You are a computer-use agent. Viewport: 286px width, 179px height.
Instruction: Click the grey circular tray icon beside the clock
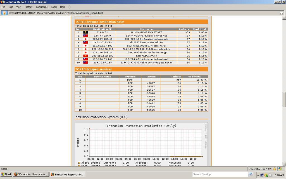[270, 175]
